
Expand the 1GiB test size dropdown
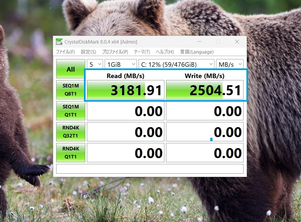[x=121, y=64]
